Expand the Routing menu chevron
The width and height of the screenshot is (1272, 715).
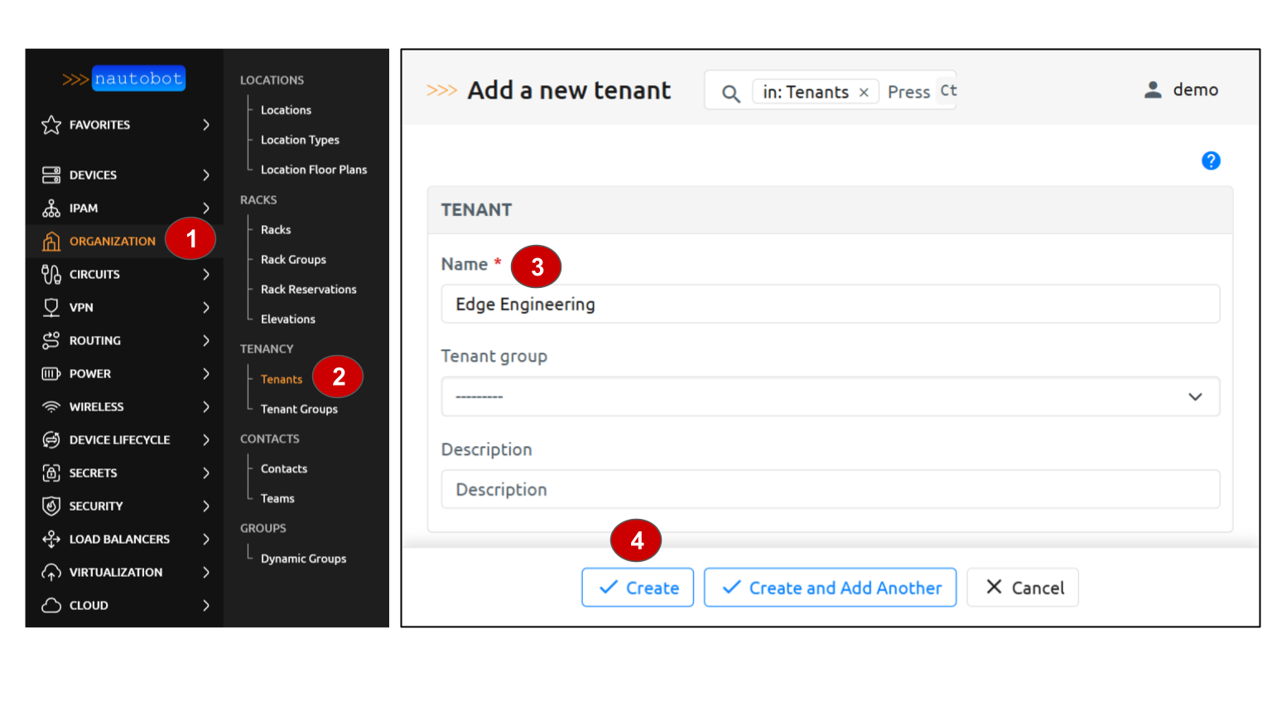(x=206, y=340)
